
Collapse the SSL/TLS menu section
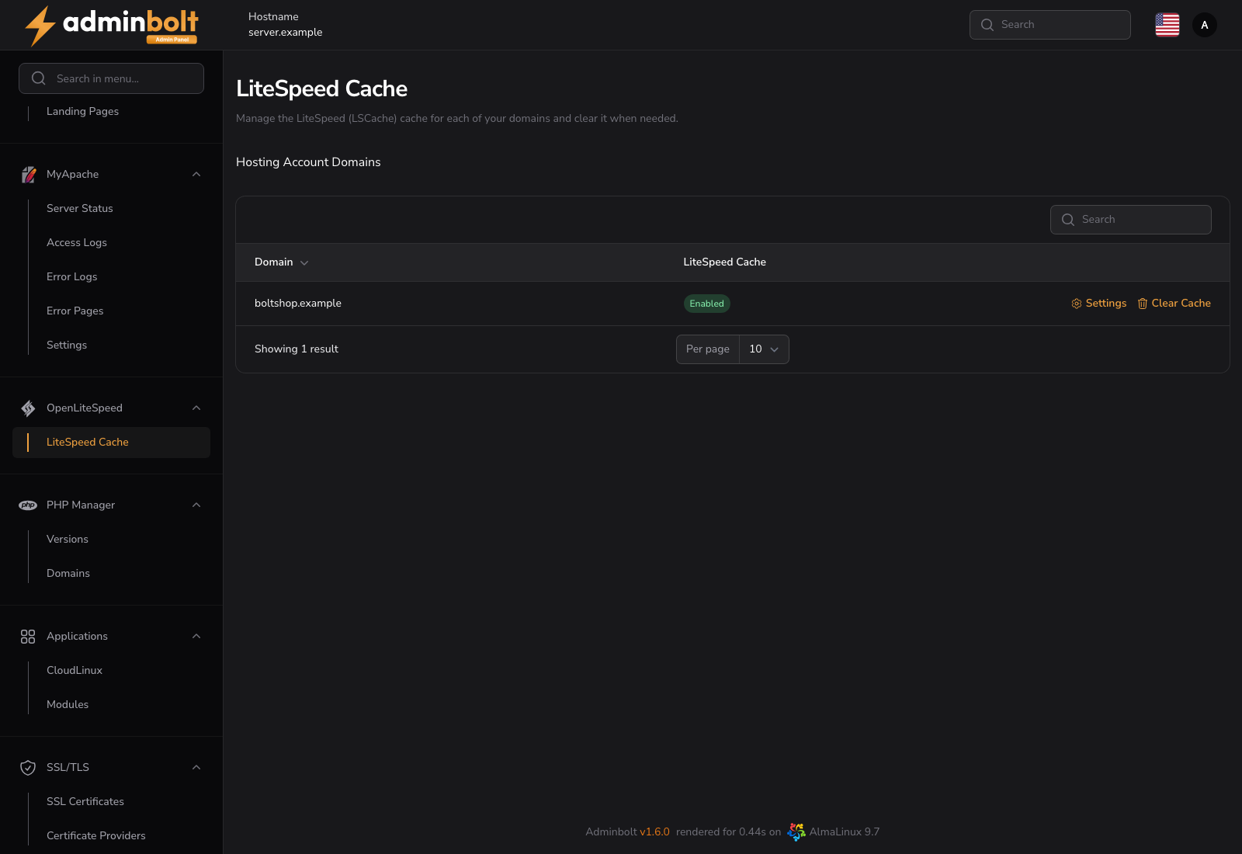tap(196, 768)
